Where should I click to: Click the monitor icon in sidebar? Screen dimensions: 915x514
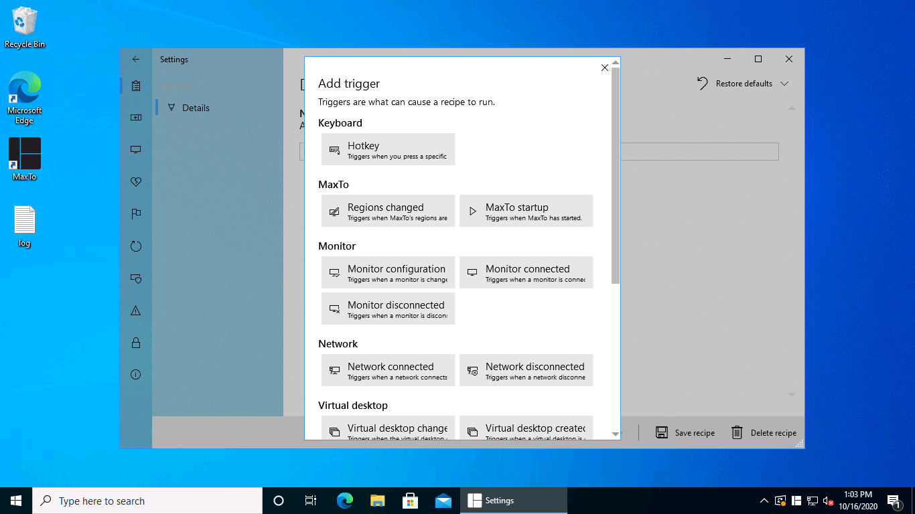tap(136, 150)
